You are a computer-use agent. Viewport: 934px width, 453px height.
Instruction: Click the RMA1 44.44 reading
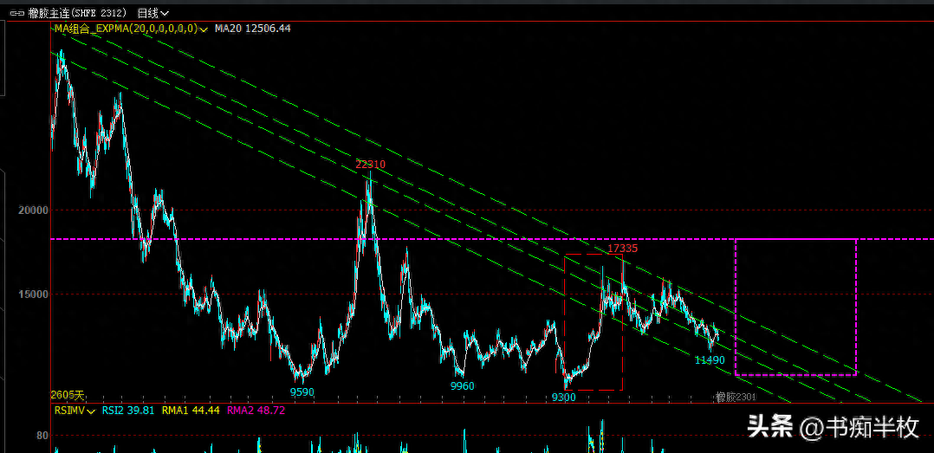[190, 411]
